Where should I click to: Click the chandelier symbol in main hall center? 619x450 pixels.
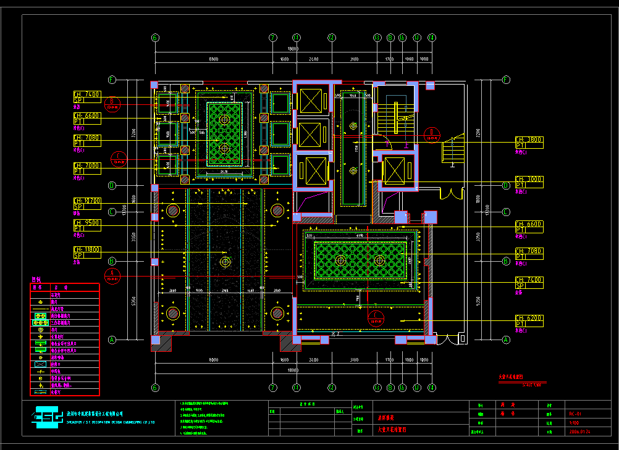pos(226,262)
